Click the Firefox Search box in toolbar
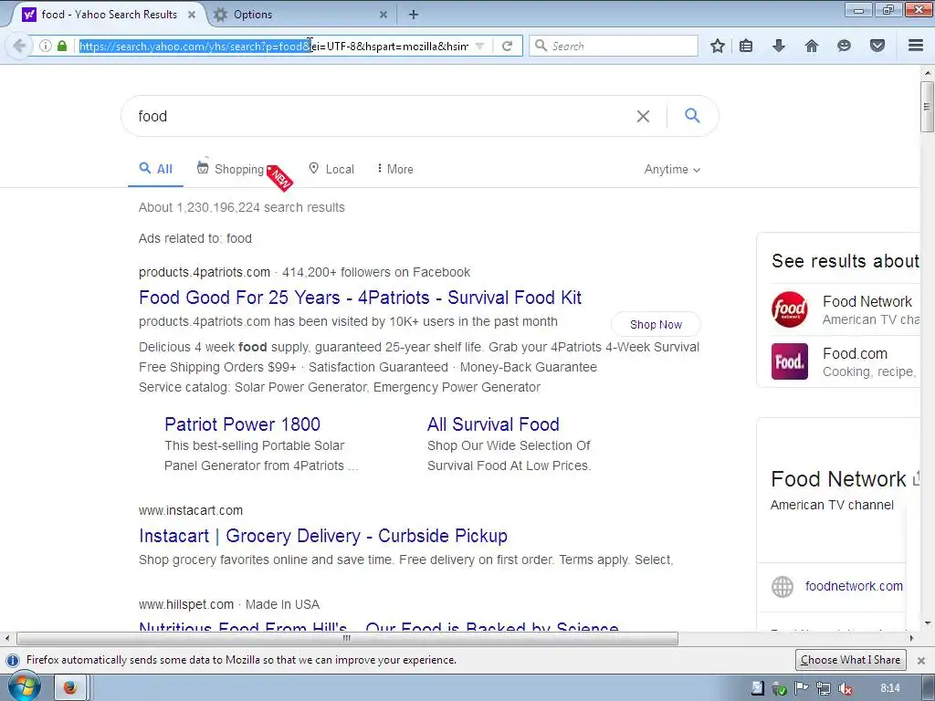Screen dimensions: 935x701 click(x=615, y=46)
